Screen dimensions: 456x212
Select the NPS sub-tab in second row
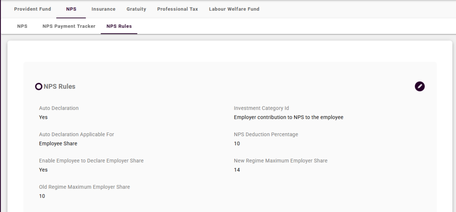coord(22,26)
